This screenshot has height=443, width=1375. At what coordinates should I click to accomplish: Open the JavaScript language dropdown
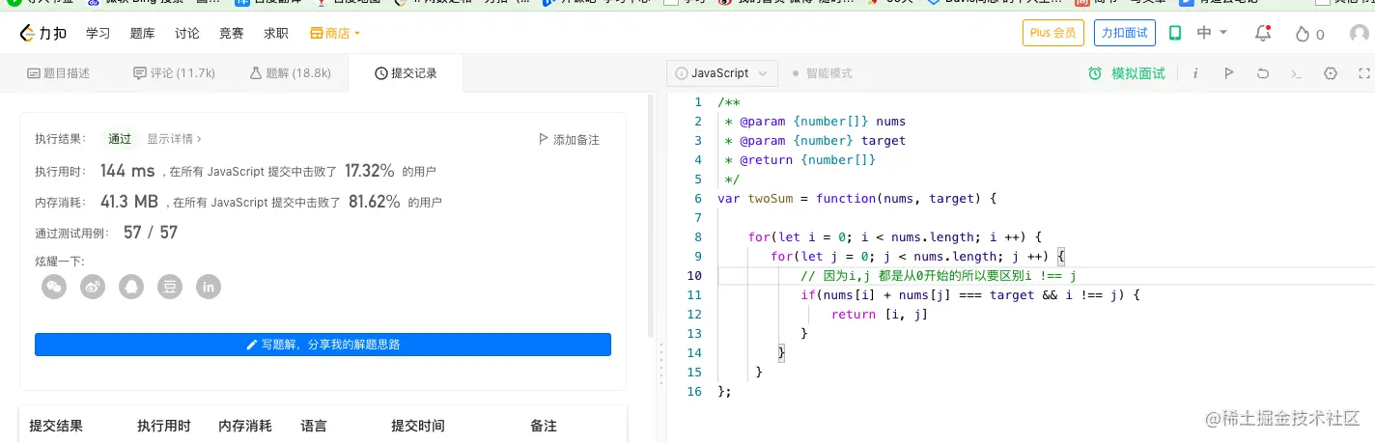(722, 73)
